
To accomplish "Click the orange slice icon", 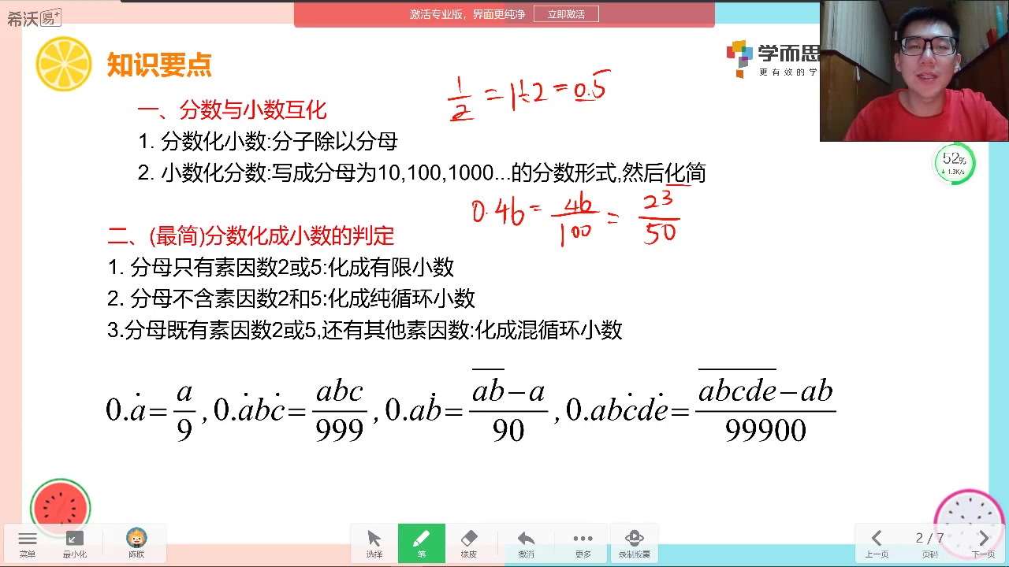I will click(x=64, y=64).
